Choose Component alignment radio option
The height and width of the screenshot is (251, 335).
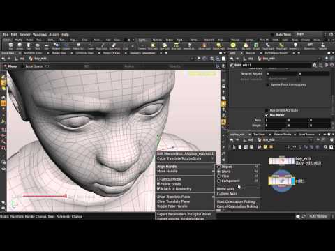tap(218, 181)
